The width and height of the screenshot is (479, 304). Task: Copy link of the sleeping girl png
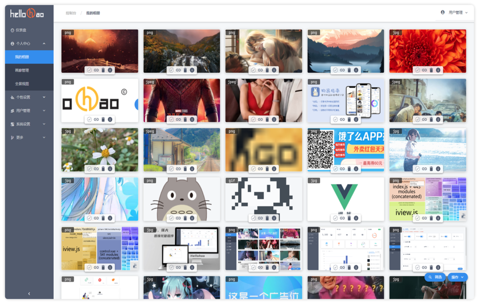260,70
